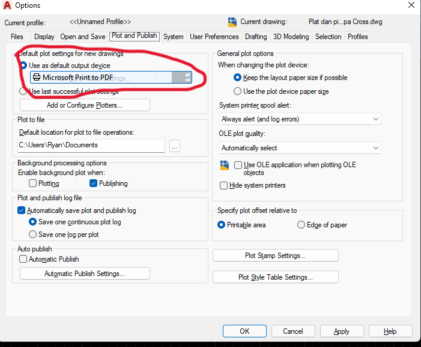Click printer icon in Microsoft Print to PDF box
The height and width of the screenshot is (347, 421).
click(x=37, y=78)
